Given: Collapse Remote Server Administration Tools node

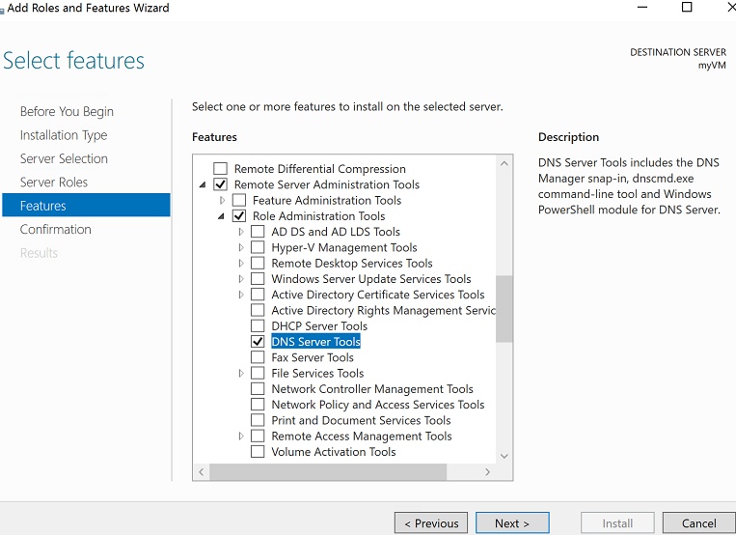Looking at the screenshot, I should (x=203, y=184).
